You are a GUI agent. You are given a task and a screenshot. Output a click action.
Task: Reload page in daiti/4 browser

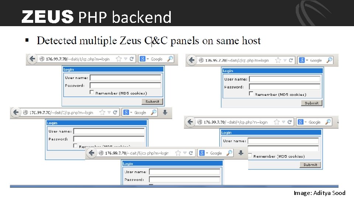pyautogui.click(x=289, y=122)
